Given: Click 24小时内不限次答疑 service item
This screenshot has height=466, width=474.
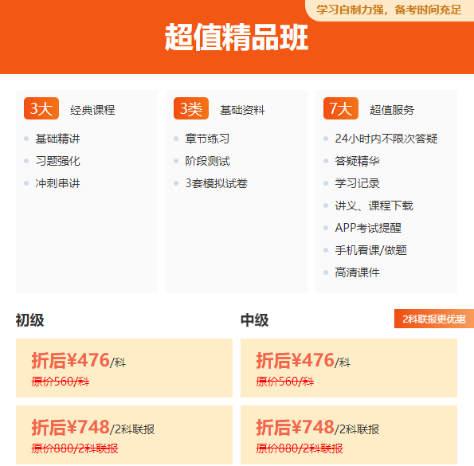Looking at the screenshot, I should (386, 139).
